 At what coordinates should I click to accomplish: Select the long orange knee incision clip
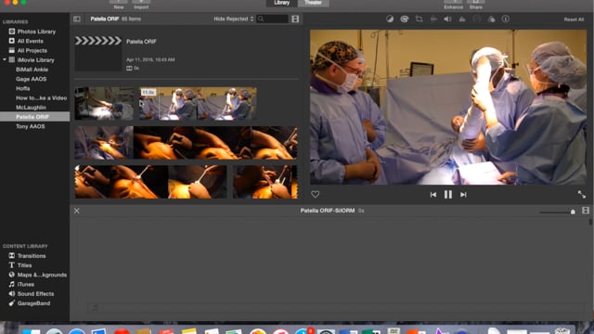coord(215,143)
